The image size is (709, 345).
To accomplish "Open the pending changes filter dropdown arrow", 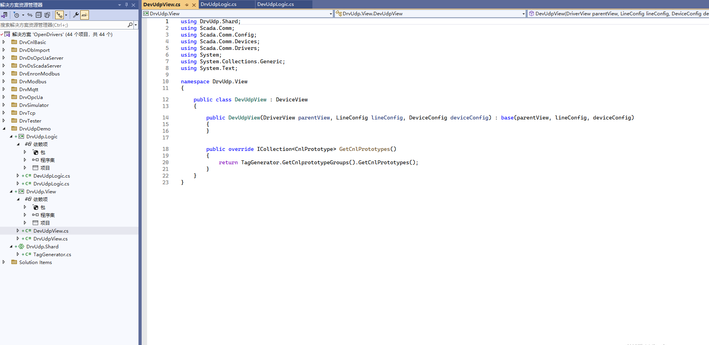I will pyautogui.click(x=23, y=15).
